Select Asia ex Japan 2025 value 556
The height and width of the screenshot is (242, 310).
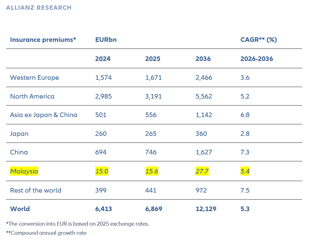pos(151,115)
